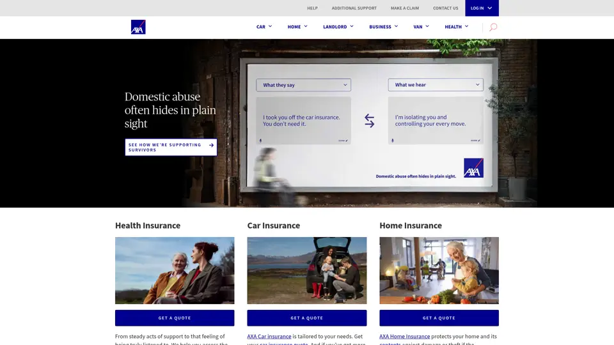
Task: Get a quote for Home Insurance
Action: tap(439, 318)
